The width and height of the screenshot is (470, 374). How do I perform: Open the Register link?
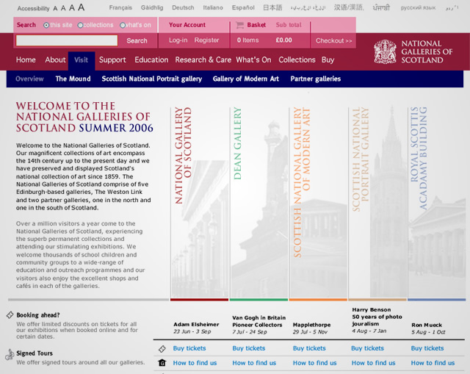[x=206, y=40]
